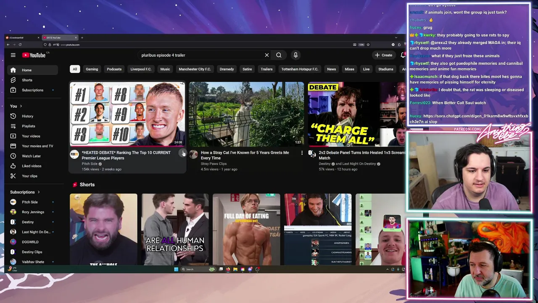
Task: Open the FULL DAY OF EATING short
Action: (x=246, y=229)
